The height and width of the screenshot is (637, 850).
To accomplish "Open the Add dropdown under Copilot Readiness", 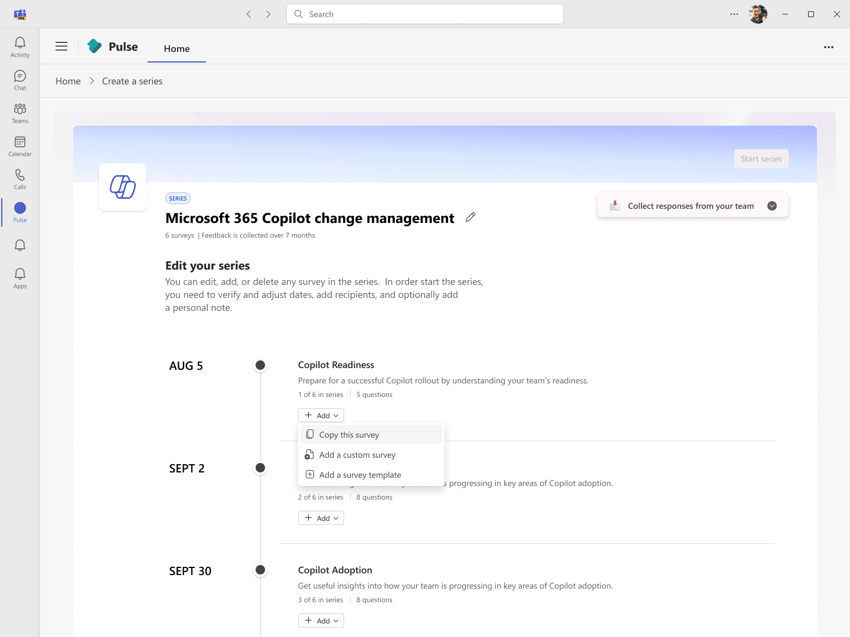I will [x=321, y=415].
